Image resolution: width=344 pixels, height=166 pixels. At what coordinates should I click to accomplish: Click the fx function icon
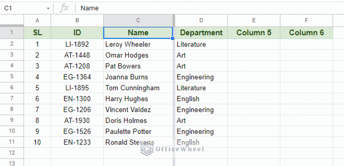pos(64,8)
